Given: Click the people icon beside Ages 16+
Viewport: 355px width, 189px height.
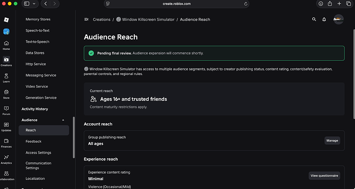Looking at the screenshot, I should [x=93, y=99].
